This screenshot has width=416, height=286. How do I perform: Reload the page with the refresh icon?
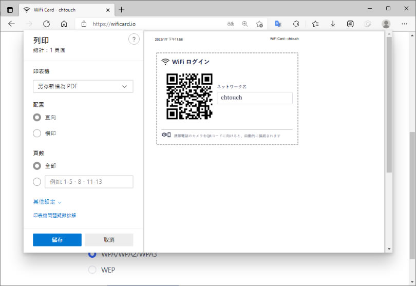click(46, 24)
